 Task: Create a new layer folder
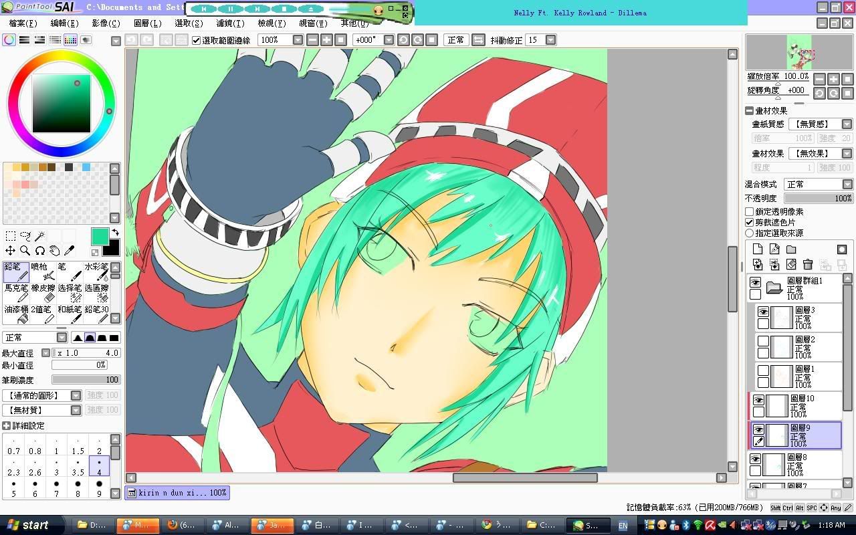click(x=791, y=249)
